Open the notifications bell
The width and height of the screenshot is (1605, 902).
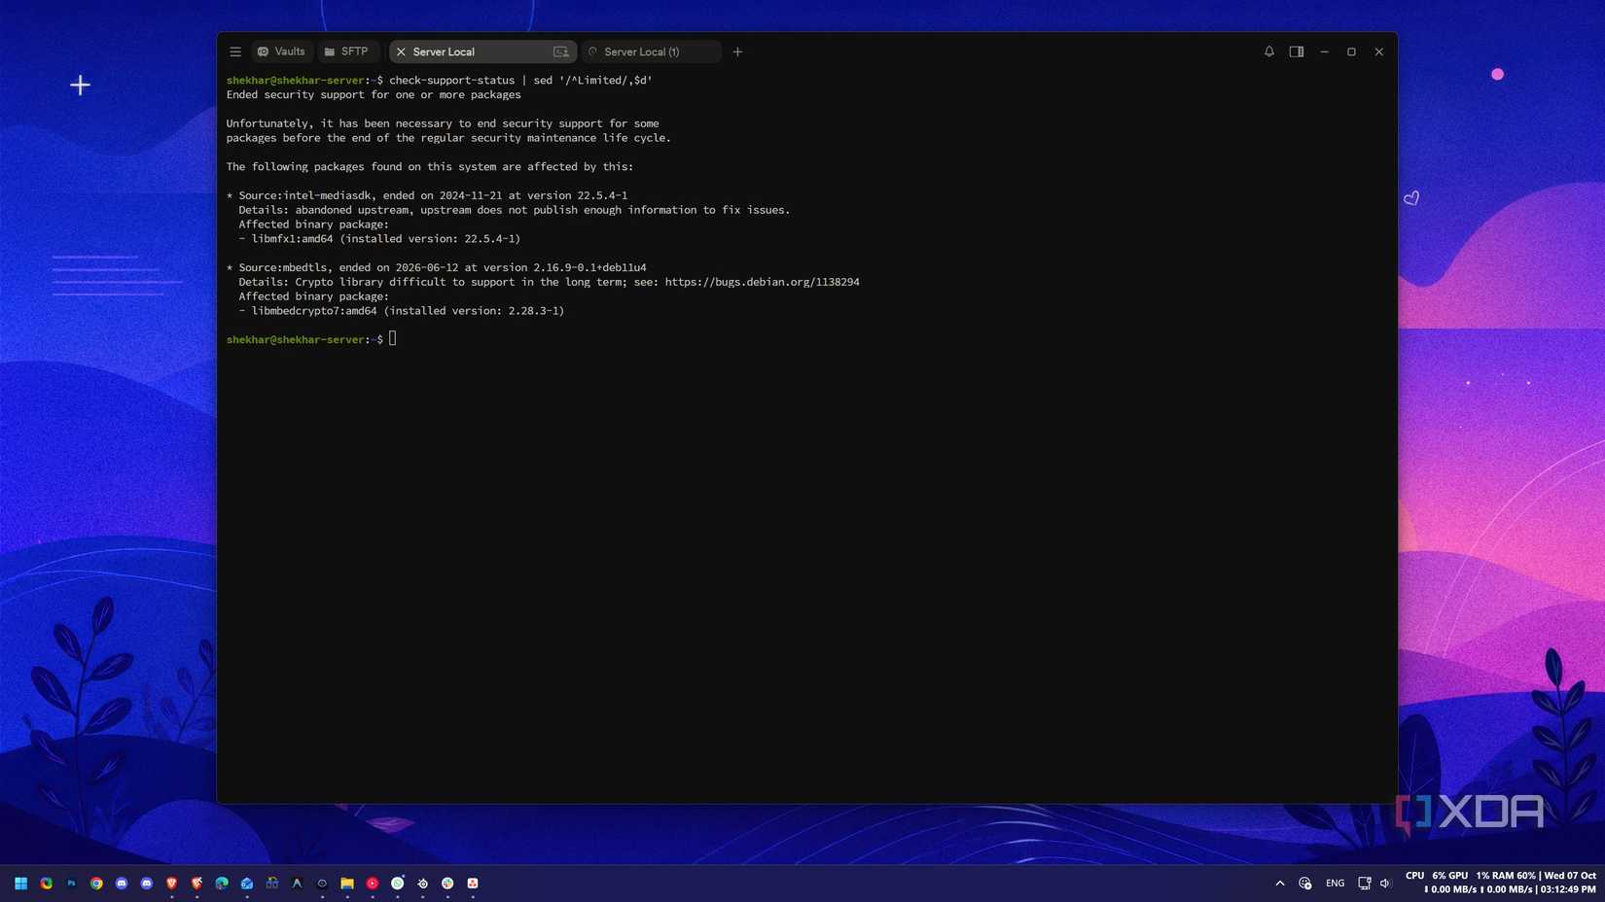1269,52
